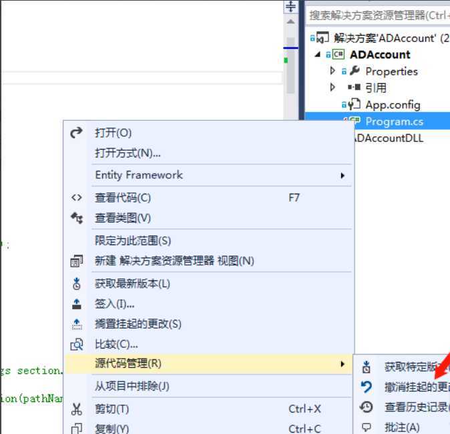Screen dimensions: 450x434
Task: Click the New Solution Explorer View icon
Action: pyautogui.click(x=77, y=261)
